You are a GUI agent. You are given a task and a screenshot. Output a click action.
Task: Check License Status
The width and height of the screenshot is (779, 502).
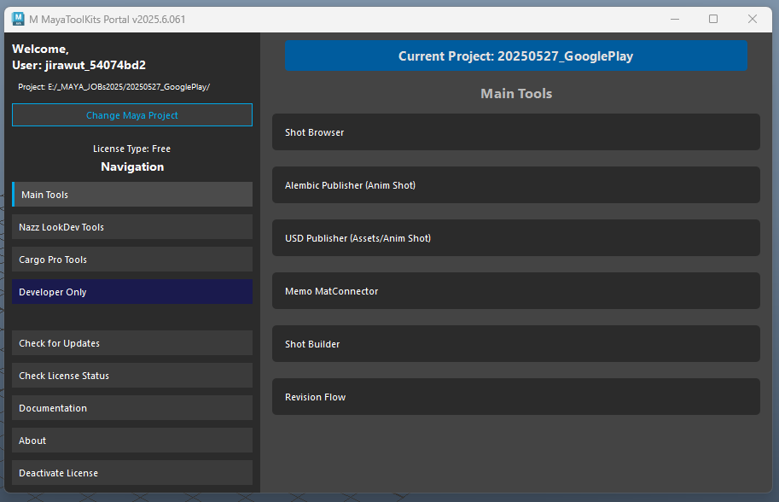pyautogui.click(x=131, y=375)
